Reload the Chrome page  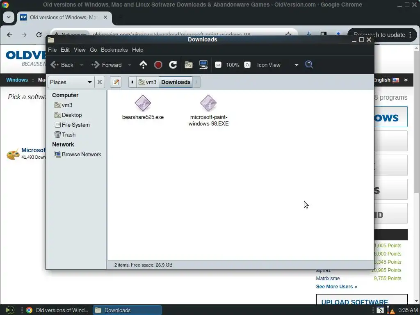(x=39, y=35)
